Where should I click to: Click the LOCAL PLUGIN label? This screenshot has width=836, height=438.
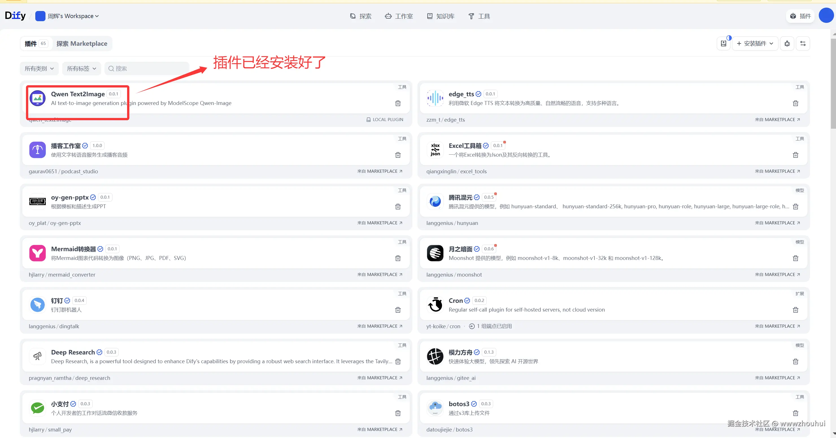[385, 120]
